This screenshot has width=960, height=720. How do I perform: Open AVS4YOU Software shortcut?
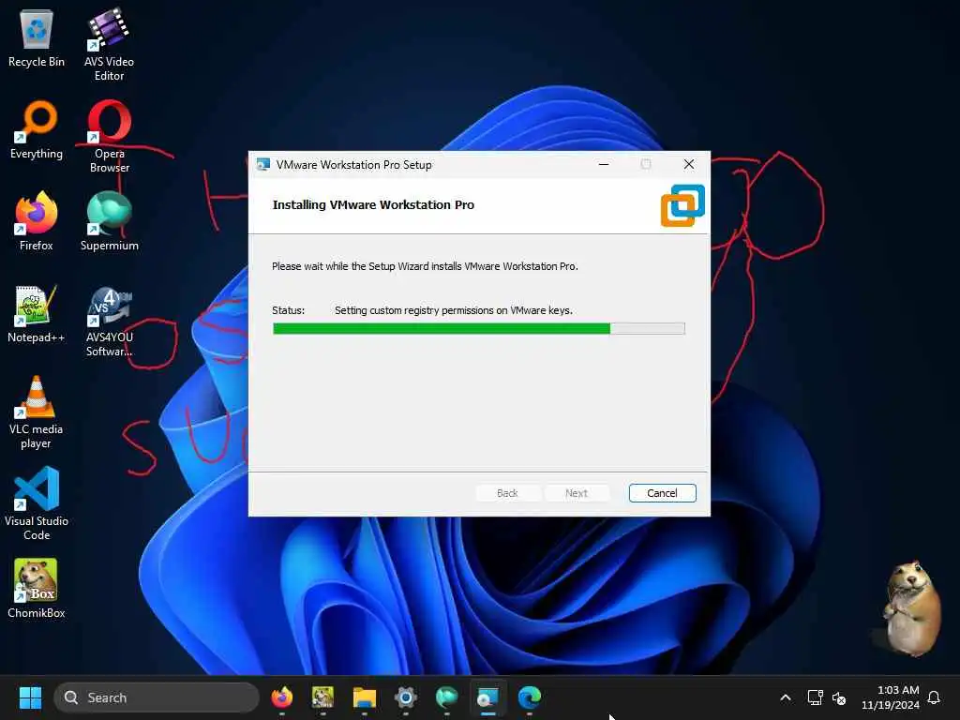tap(109, 322)
